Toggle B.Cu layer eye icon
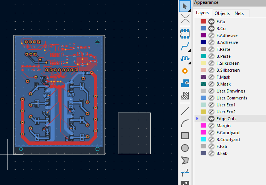 211,29
